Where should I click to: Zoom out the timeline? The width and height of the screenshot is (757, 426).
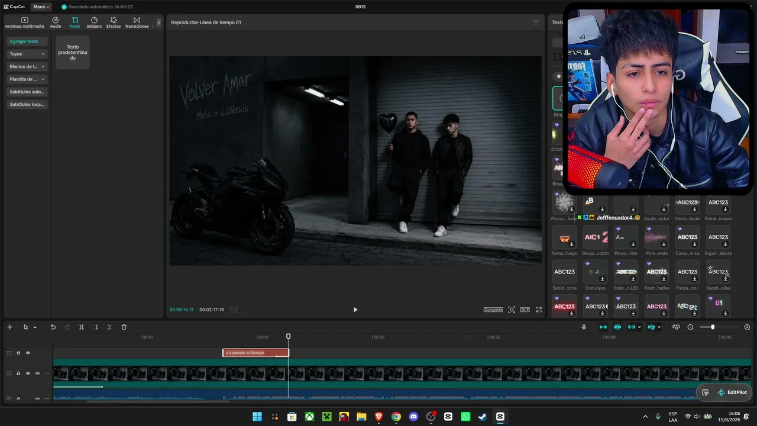pos(690,327)
